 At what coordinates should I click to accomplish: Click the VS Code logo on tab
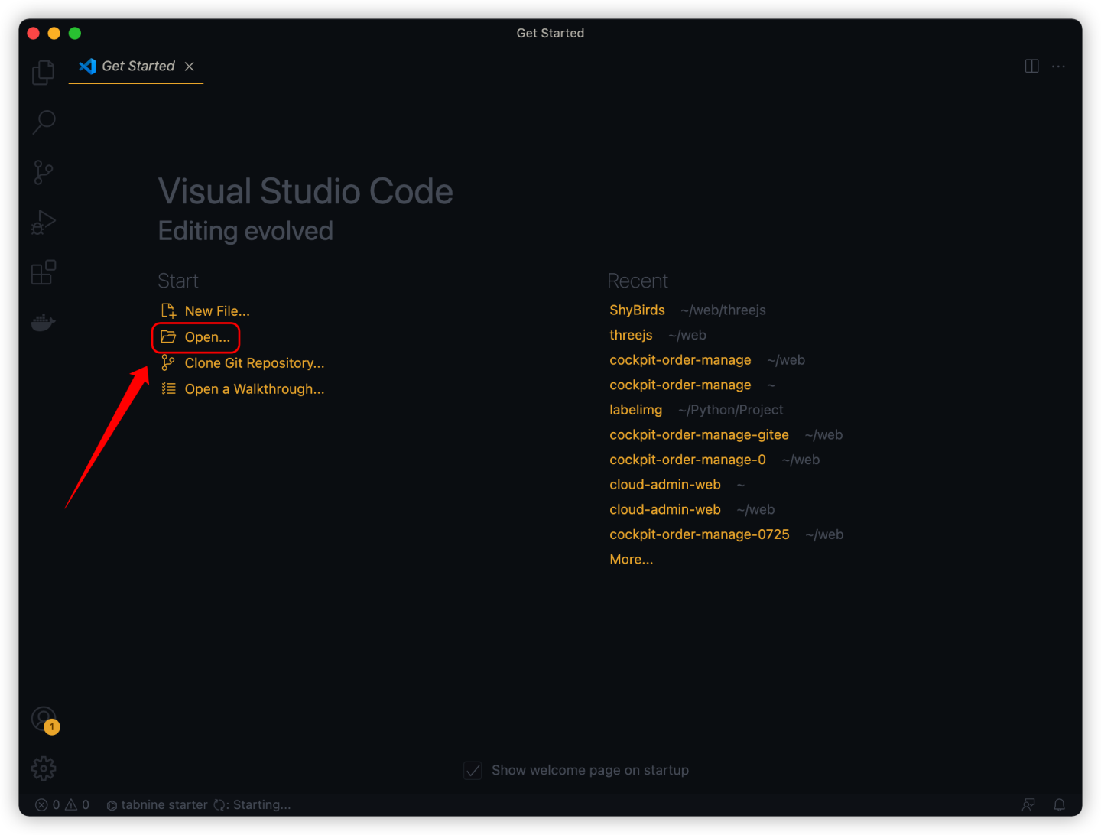tap(87, 67)
